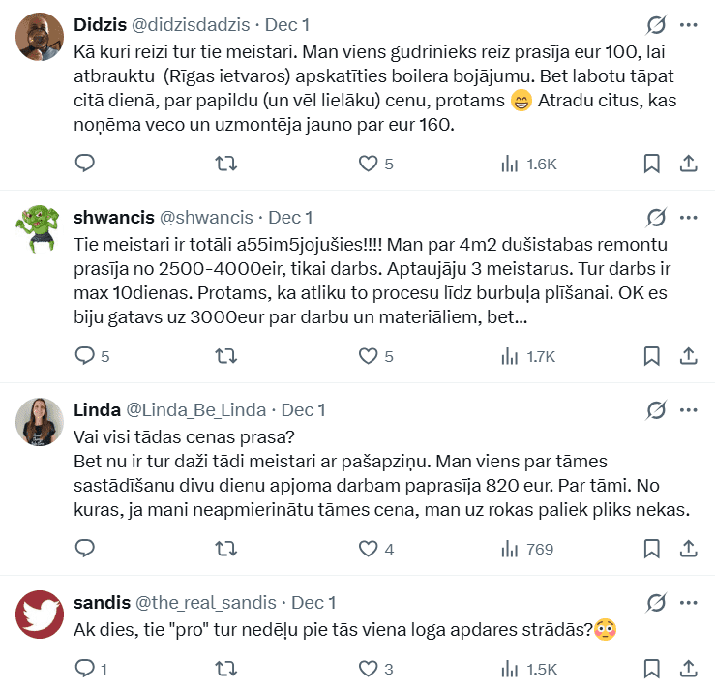Like sandis's tweet
Screen dimensions: 715x690
[x=369, y=668]
